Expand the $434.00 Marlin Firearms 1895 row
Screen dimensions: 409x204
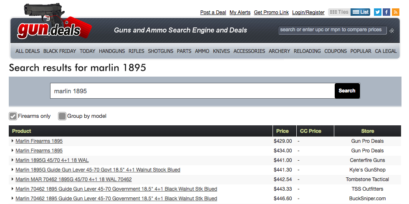(13, 150)
